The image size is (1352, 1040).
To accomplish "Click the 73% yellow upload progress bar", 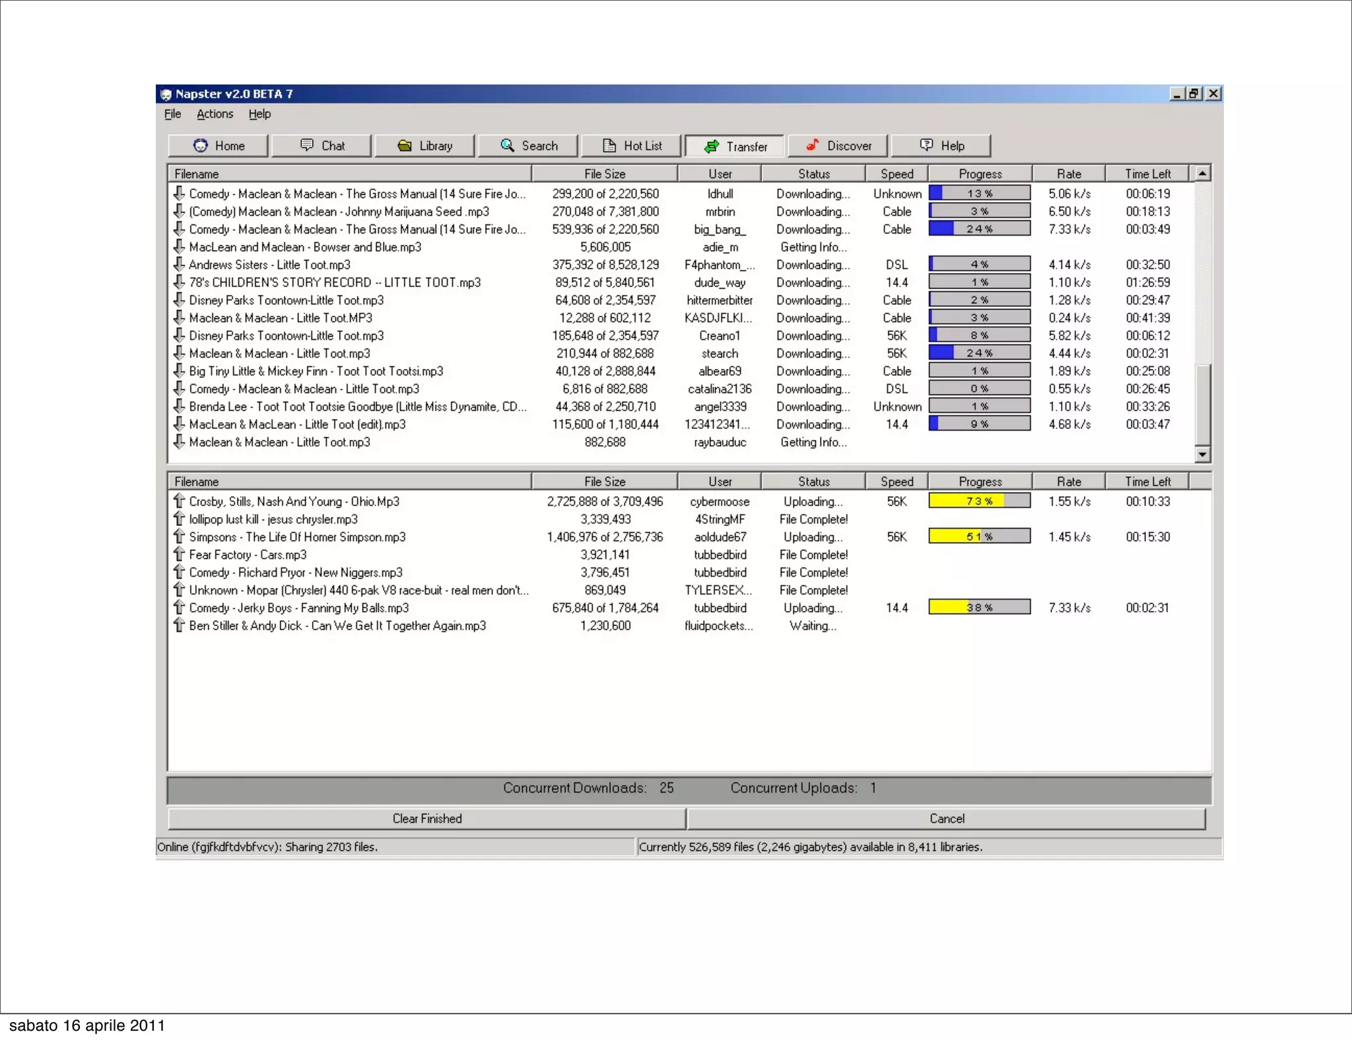I will [x=979, y=501].
